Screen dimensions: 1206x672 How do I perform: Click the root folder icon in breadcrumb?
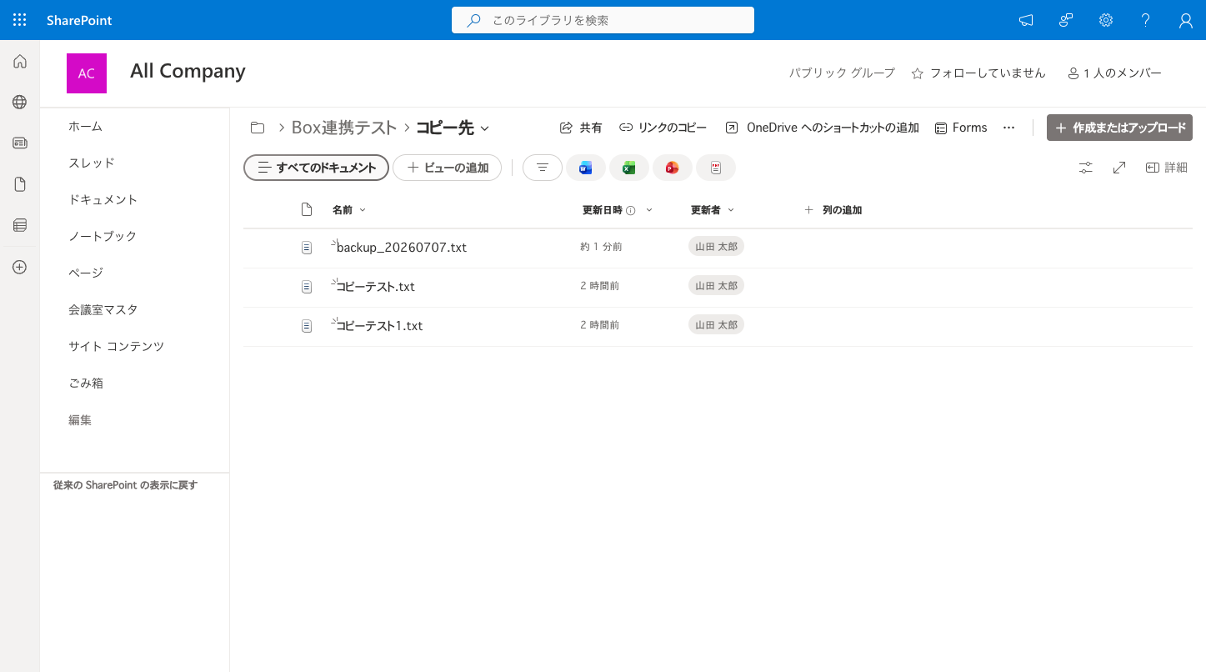[x=258, y=128]
